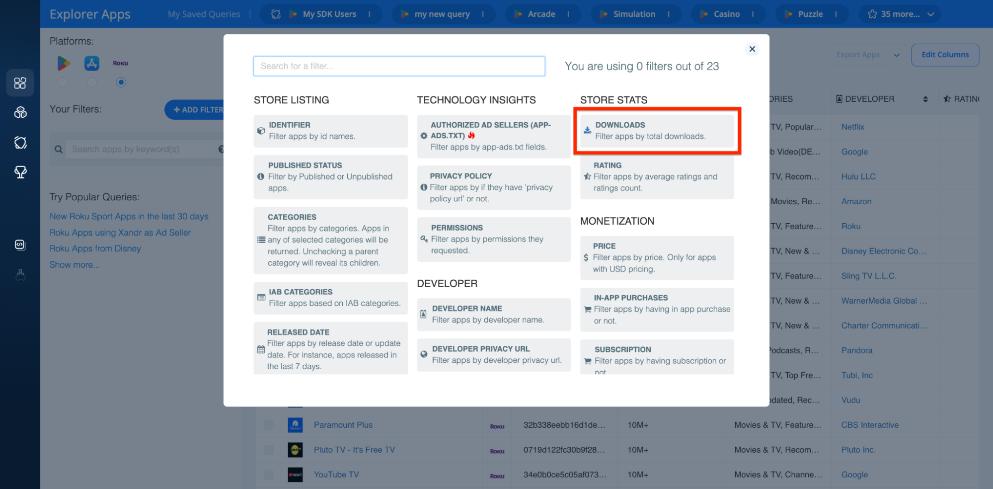Viewport: 993px width, 489px height.
Task: Switch to the Casino saved query
Action: [x=727, y=14]
